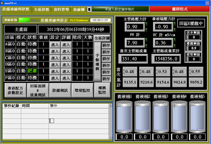Select the 設備連線與狀態 tab
Screen dimensions: 211x144
tap(16, 9)
